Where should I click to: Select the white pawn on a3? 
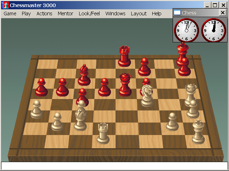(37, 109)
